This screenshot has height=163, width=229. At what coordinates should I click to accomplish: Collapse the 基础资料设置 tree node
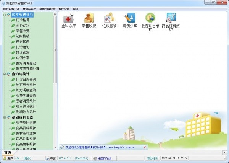click(x=5, y=117)
